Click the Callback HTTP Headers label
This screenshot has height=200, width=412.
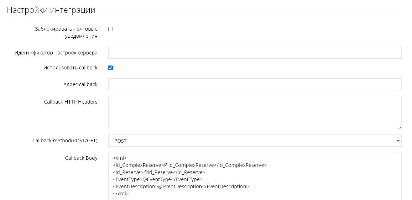pos(71,102)
